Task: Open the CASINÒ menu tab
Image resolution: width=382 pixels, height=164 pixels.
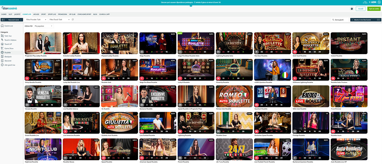Action: point(4,14)
